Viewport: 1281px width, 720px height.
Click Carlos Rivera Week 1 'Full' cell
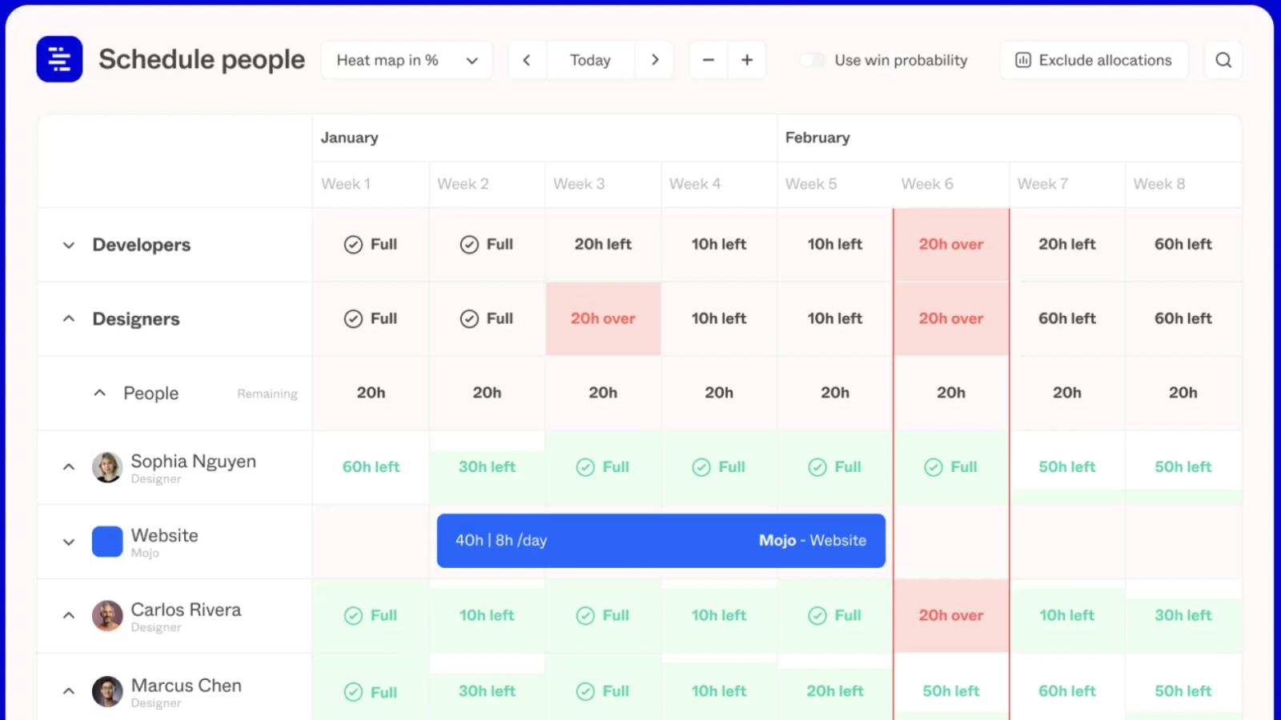(x=371, y=616)
